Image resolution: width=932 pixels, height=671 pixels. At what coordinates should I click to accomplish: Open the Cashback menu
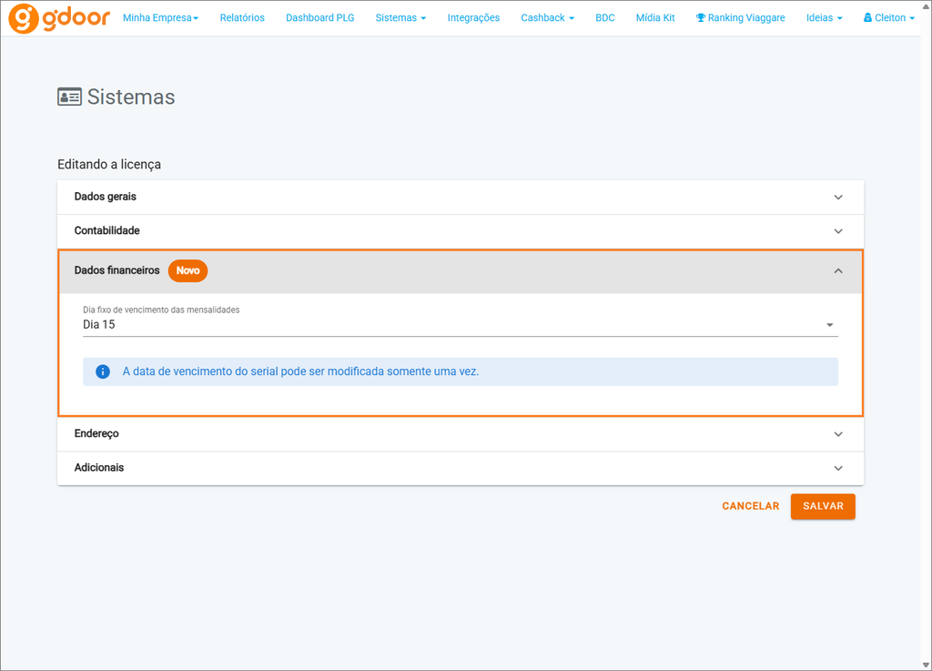547,18
